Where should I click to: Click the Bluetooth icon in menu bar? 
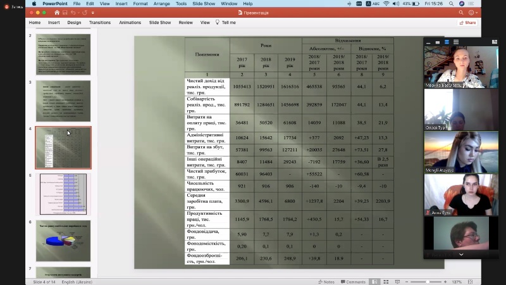pos(350,4)
